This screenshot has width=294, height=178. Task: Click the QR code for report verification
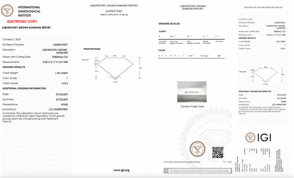point(218,152)
